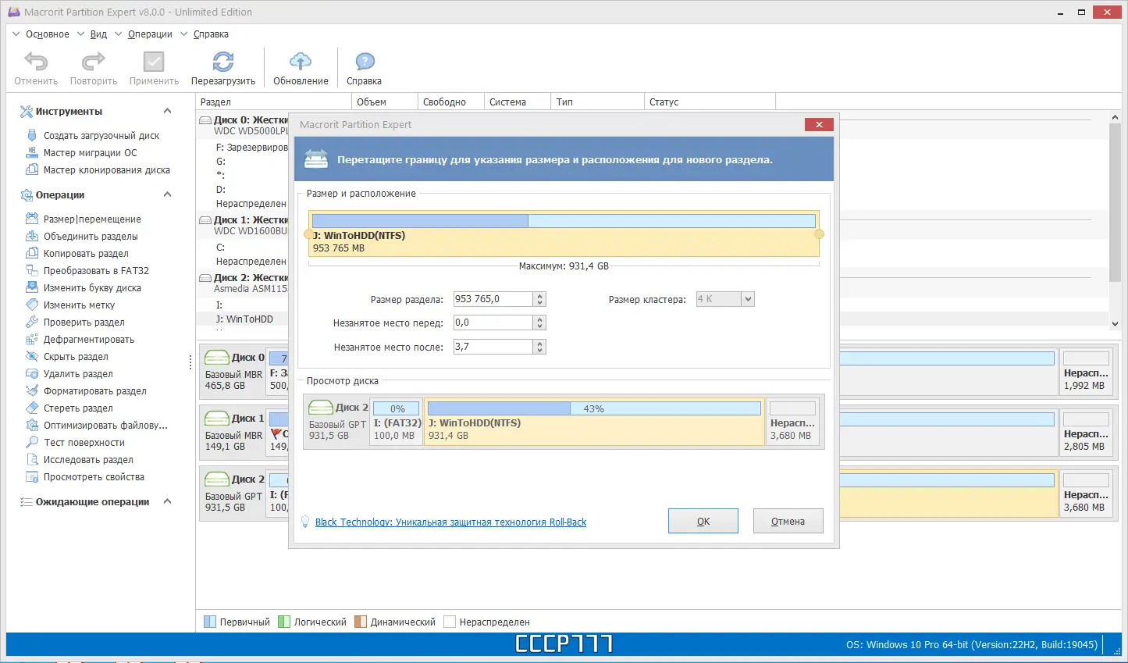
Task: Open the Black Technology Roll-Back link
Action: click(450, 522)
